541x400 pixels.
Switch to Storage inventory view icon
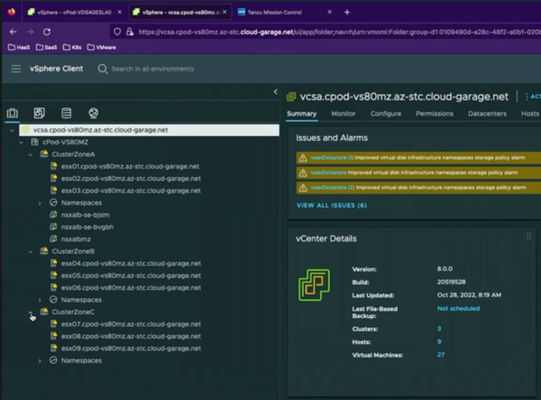coord(66,113)
